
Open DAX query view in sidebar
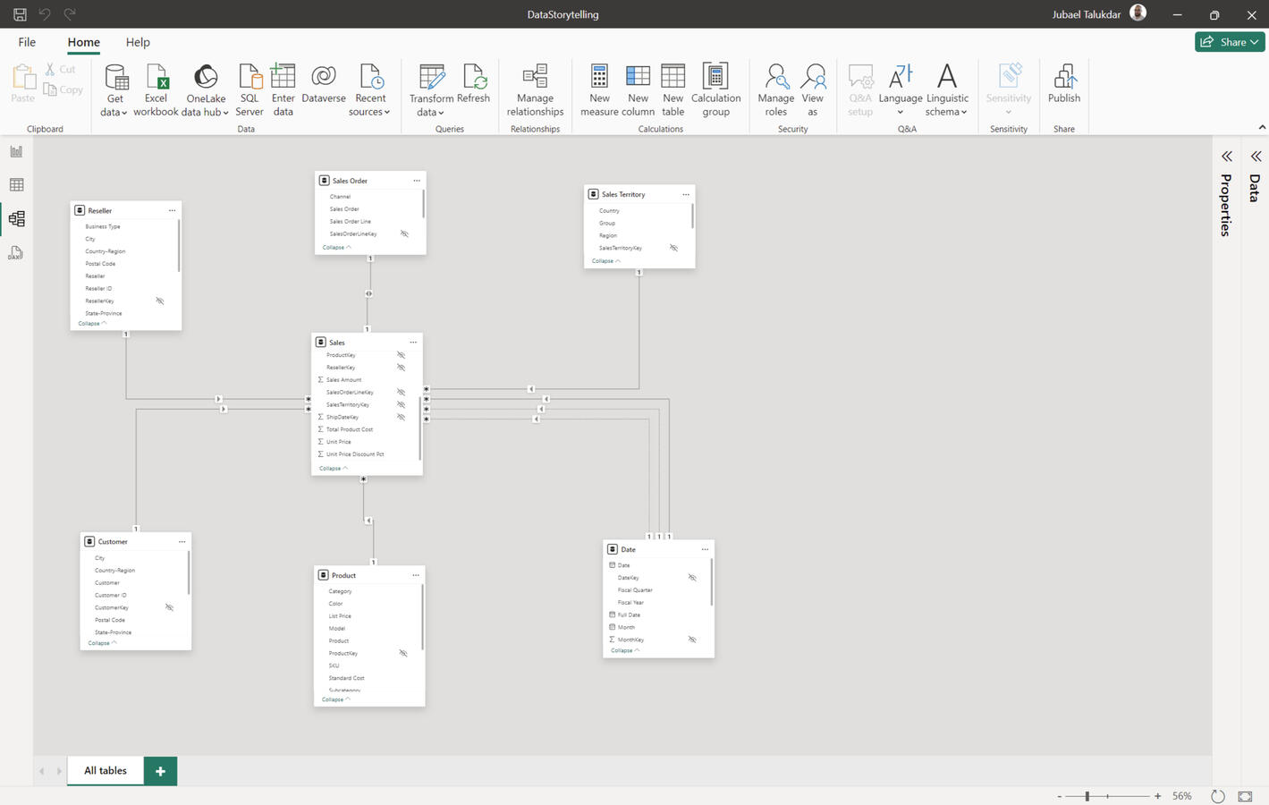pyautogui.click(x=16, y=253)
